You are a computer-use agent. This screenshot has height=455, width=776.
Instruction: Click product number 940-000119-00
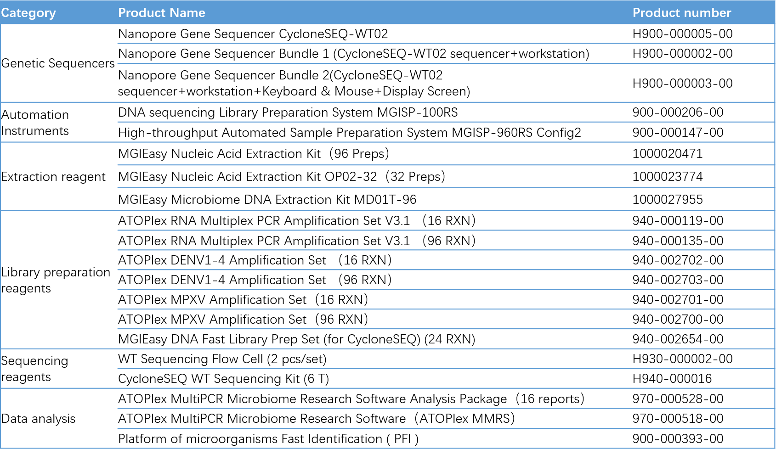[678, 221]
